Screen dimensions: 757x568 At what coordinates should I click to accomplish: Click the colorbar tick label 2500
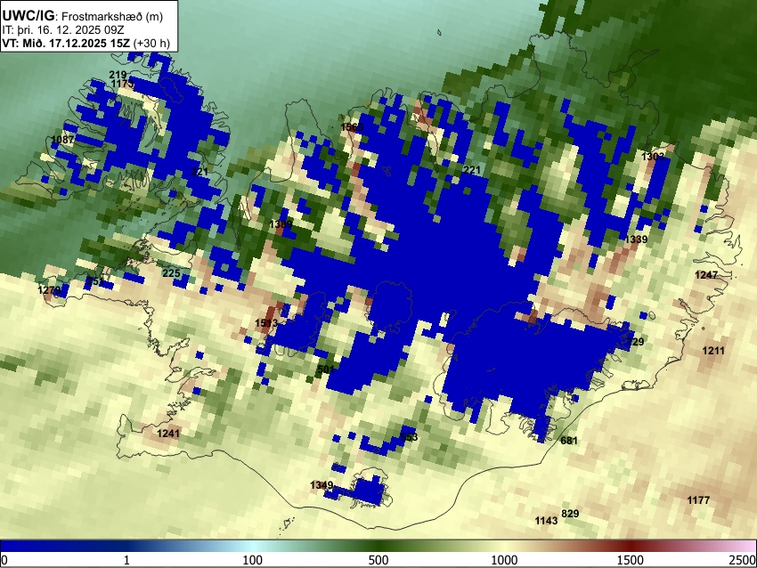click(x=742, y=560)
